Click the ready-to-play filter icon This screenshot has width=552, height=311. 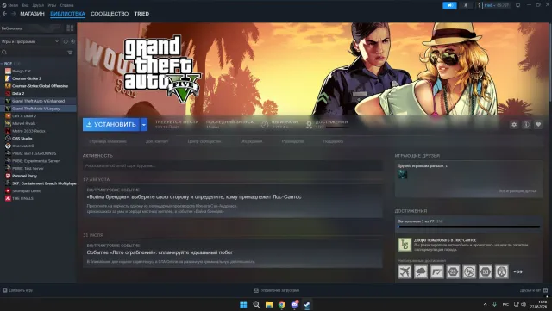(72, 41)
